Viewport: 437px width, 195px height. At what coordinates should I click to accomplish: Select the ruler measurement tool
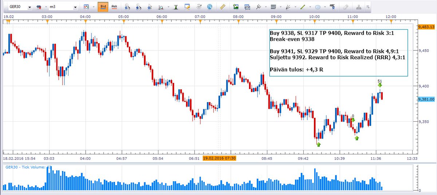(x=223, y=7)
